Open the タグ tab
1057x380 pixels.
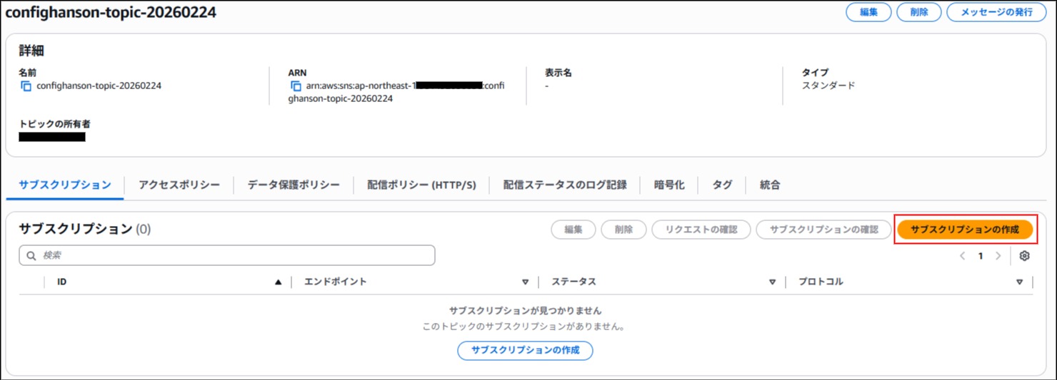(x=722, y=185)
